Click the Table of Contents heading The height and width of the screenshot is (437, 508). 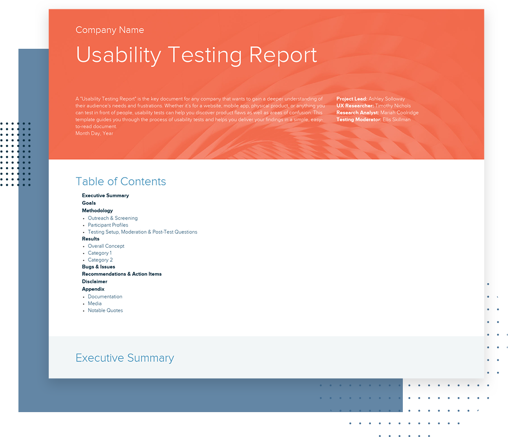point(121,182)
